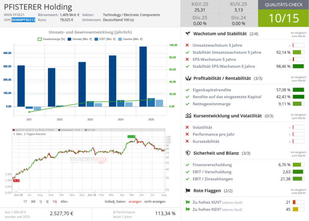
Task: Select the 3M chart timeframe
Action: [x=33, y=202]
